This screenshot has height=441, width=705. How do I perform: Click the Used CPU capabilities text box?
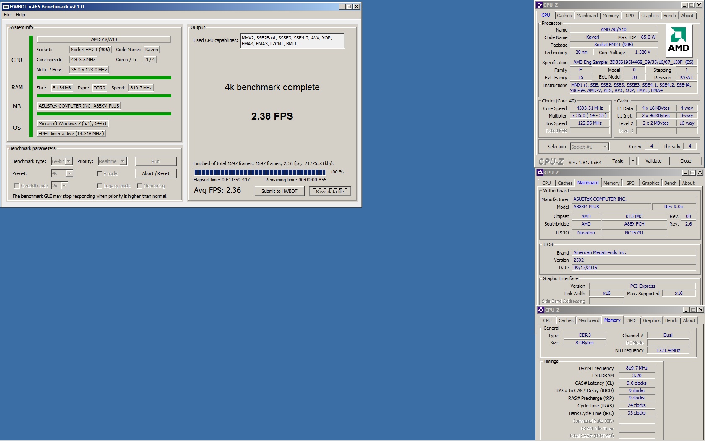[x=292, y=41]
